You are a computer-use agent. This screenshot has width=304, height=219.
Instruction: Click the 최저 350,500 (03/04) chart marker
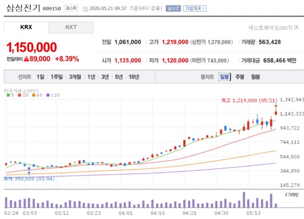pos(29,179)
